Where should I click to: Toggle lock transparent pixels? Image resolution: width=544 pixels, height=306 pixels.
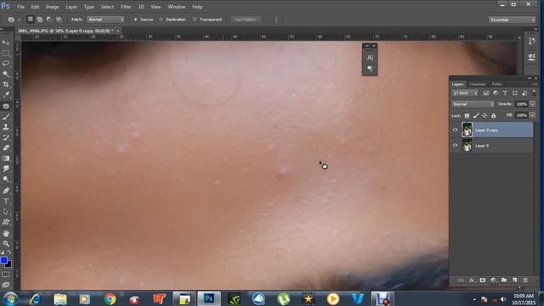[467, 116]
